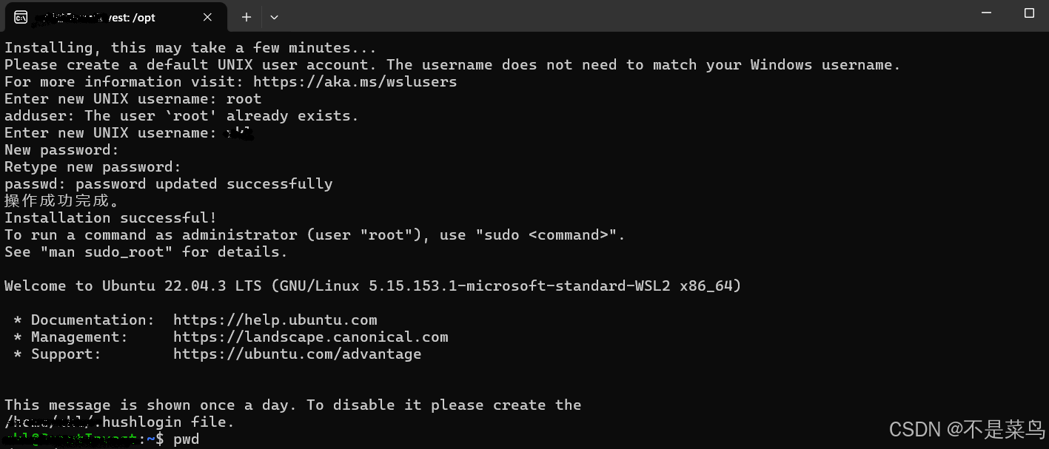The height and width of the screenshot is (449, 1049).
Task: Open the https://help.ubuntu.com documentation link
Action: click(x=275, y=320)
